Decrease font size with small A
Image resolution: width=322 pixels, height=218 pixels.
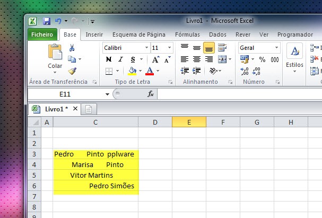coord(168,59)
